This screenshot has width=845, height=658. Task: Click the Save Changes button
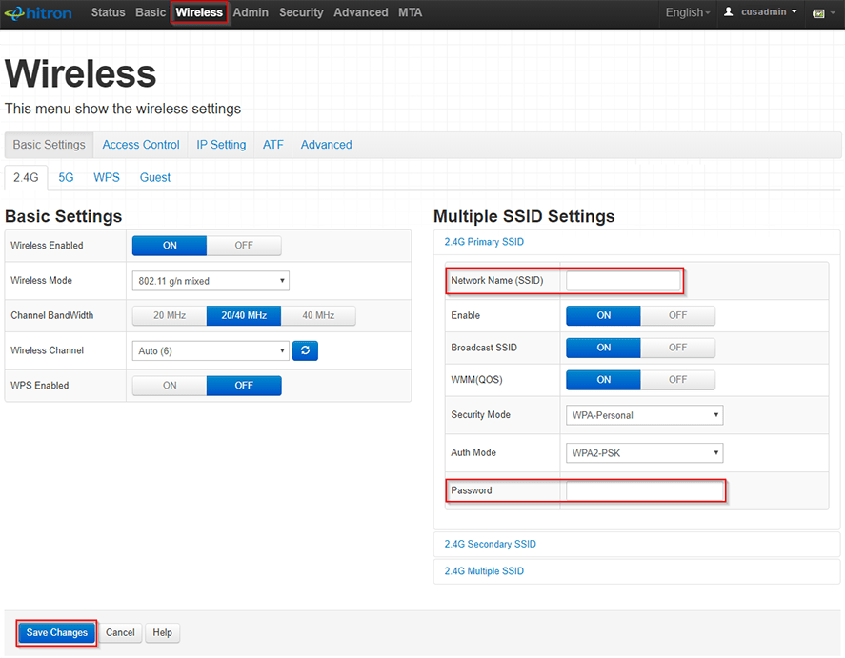click(56, 632)
